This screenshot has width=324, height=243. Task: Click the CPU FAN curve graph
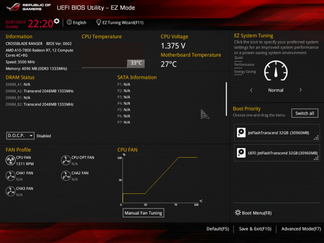pyautogui.click(x=160, y=180)
